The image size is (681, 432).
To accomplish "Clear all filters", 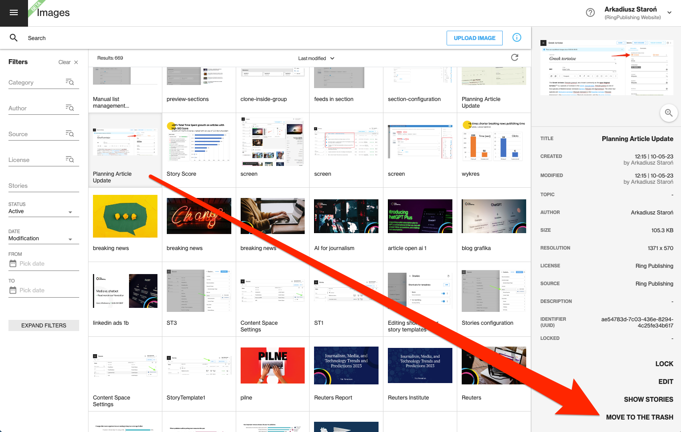I will tap(69, 62).
